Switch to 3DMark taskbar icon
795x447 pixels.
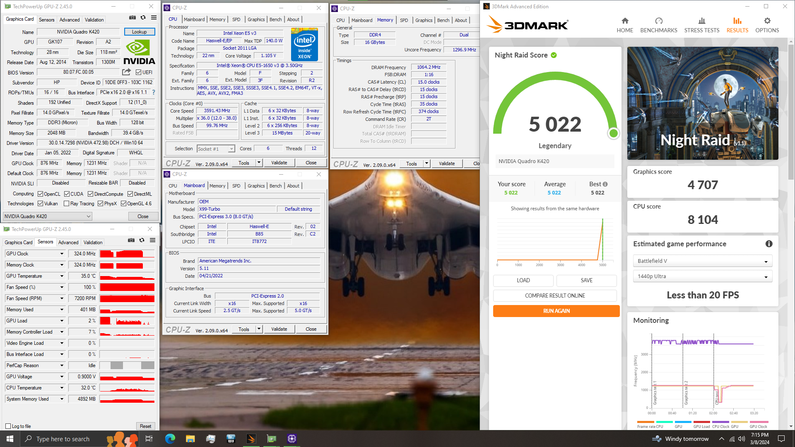click(251, 439)
